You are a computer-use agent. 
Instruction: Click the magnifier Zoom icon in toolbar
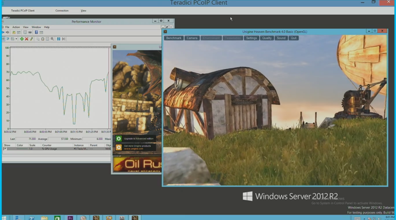click(52, 39)
